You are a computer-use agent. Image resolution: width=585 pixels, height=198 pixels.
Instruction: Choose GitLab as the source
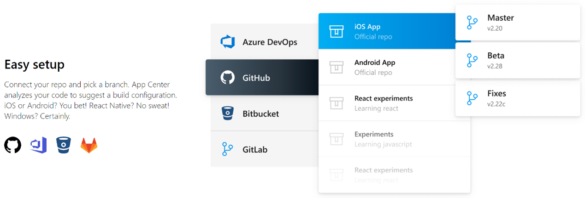coord(265,149)
